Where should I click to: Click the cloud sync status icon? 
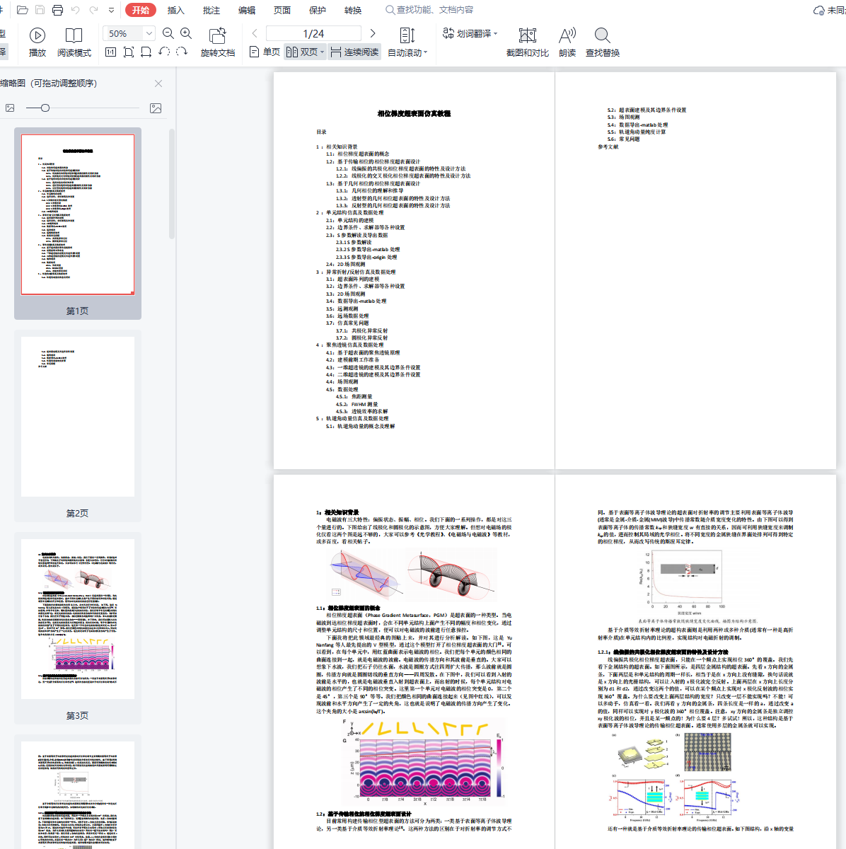[x=819, y=10]
